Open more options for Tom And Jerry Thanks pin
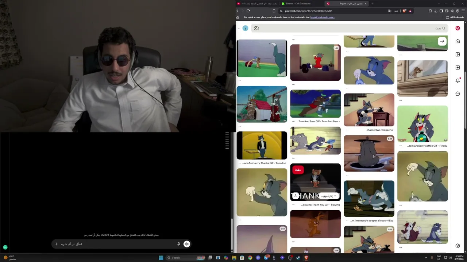467x262 pixels. tap(240, 163)
